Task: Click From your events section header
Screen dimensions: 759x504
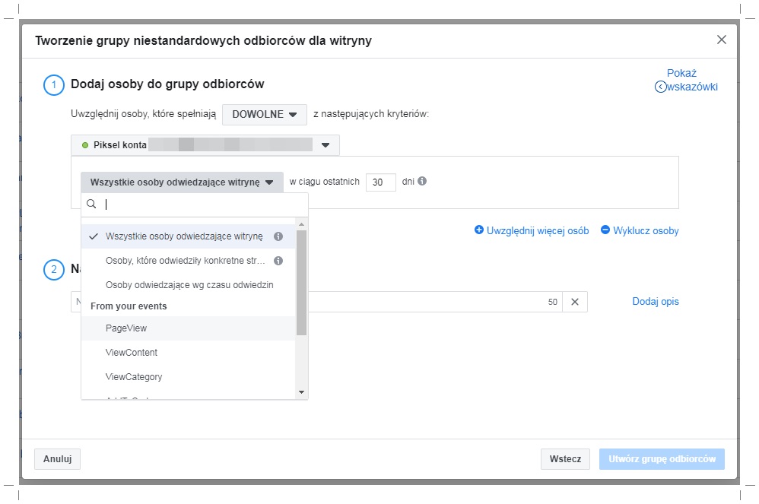Action: click(129, 306)
